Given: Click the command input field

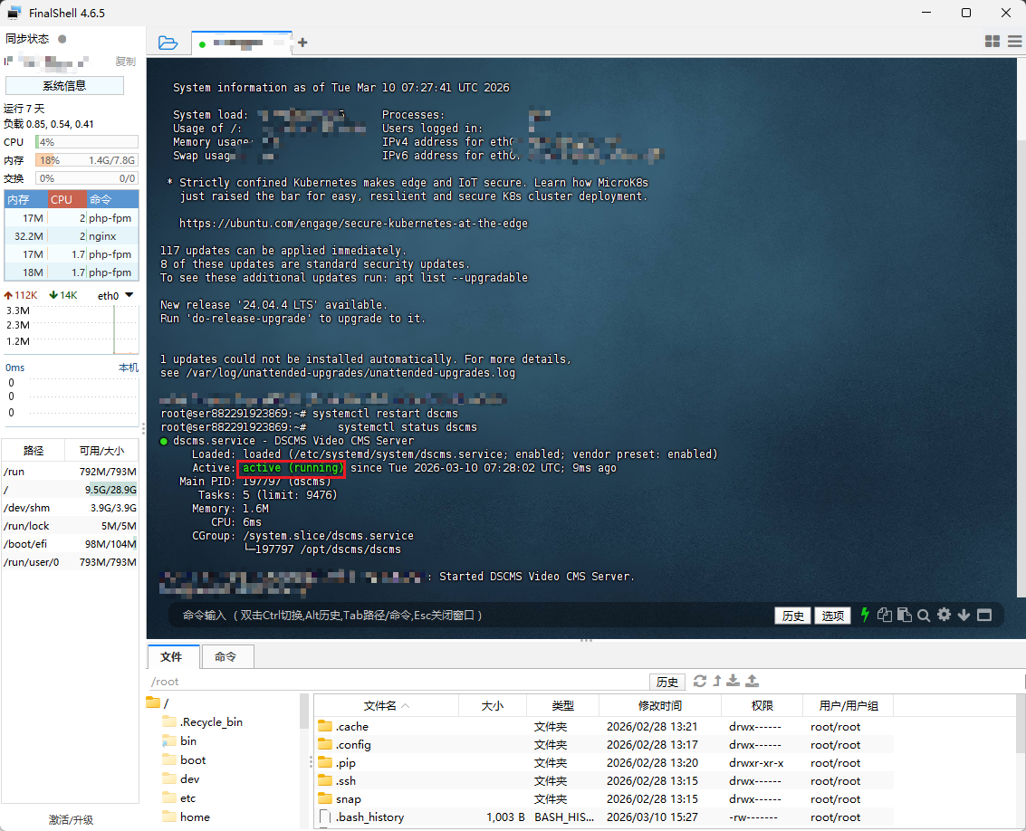Looking at the screenshot, I should tap(471, 616).
